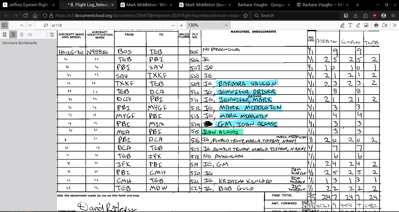Go to next PDF page
399x212 pixels.
(30, 25)
